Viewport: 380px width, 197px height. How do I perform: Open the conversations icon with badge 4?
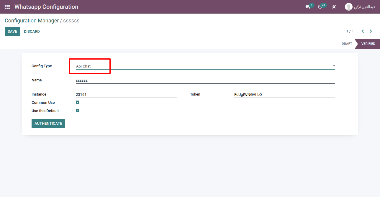309,6
